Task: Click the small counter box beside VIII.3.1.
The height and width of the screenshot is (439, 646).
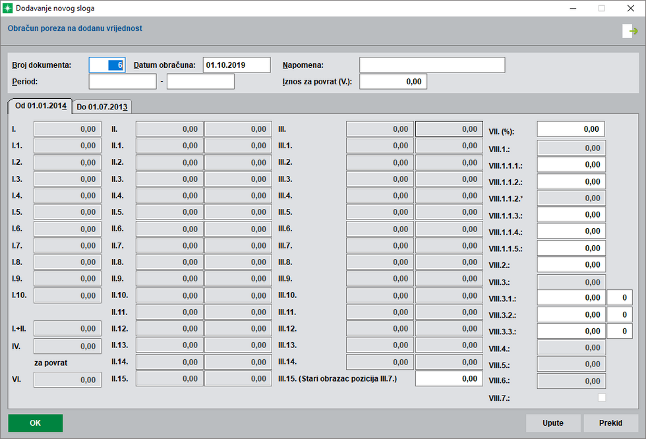Action: coord(619,298)
